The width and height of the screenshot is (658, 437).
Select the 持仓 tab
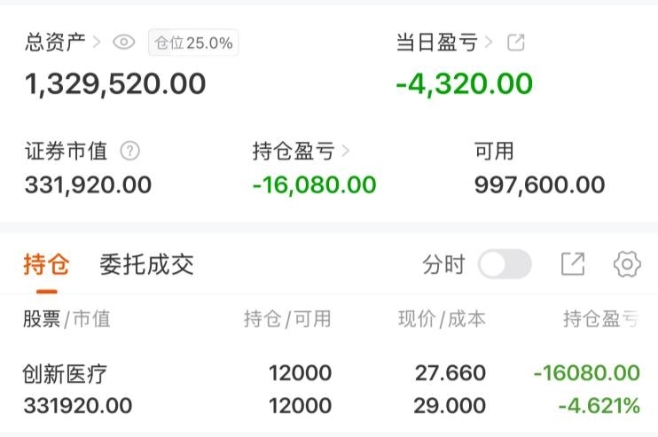[47, 265]
